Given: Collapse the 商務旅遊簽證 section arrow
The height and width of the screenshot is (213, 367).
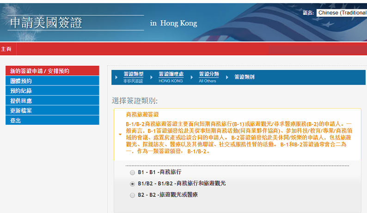Looking at the screenshot, I should tap(120, 135).
